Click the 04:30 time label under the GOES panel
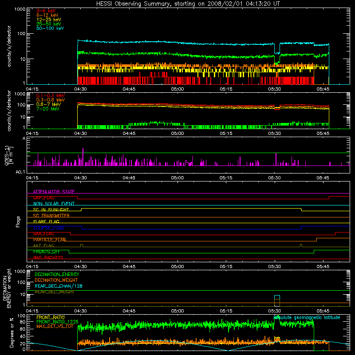 click(x=81, y=178)
